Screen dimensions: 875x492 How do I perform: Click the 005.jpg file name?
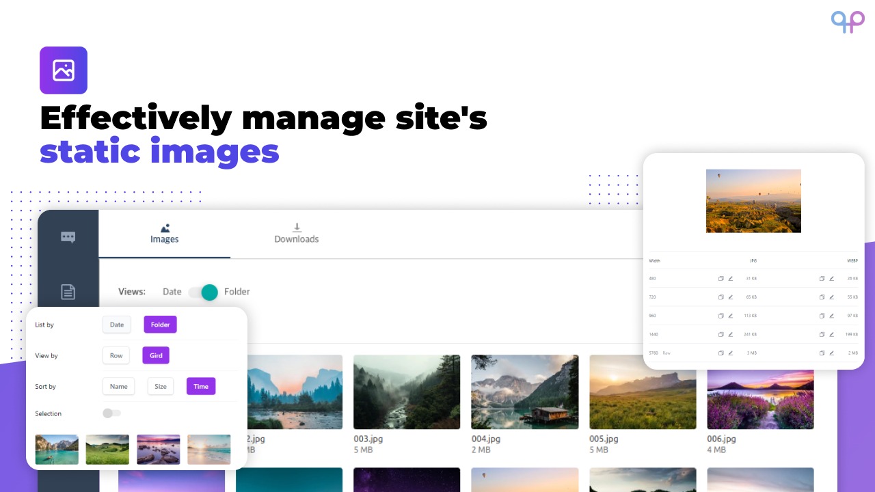pos(604,439)
